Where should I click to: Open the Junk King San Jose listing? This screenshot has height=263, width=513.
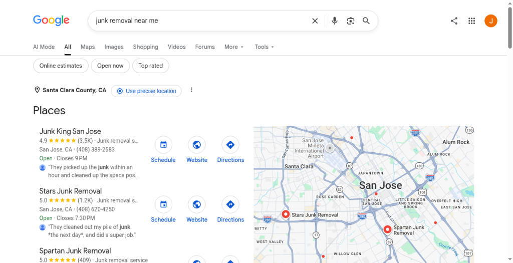pos(70,131)
